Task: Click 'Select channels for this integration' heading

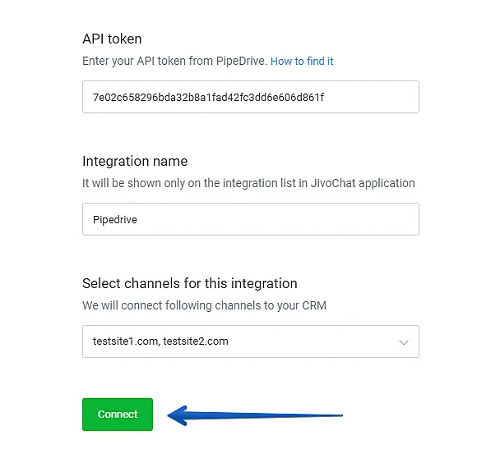Action: pyautogui.click(x=189, y=283)
